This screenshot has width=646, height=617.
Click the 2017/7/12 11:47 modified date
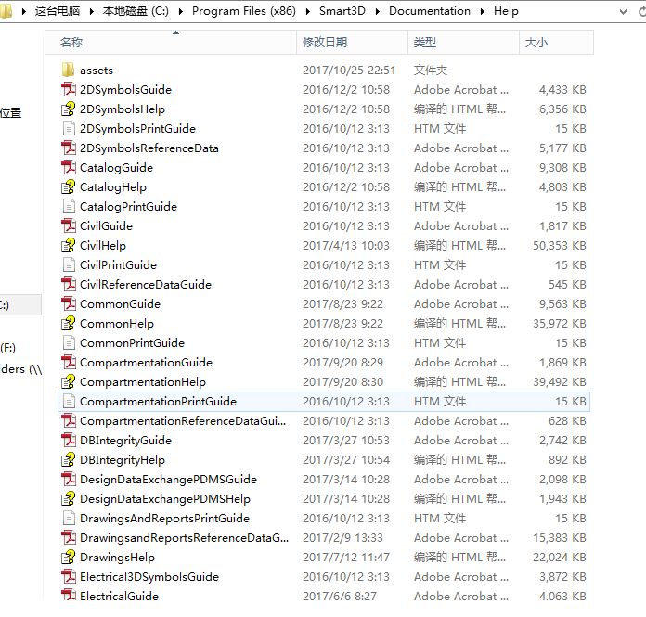(346, 558)
